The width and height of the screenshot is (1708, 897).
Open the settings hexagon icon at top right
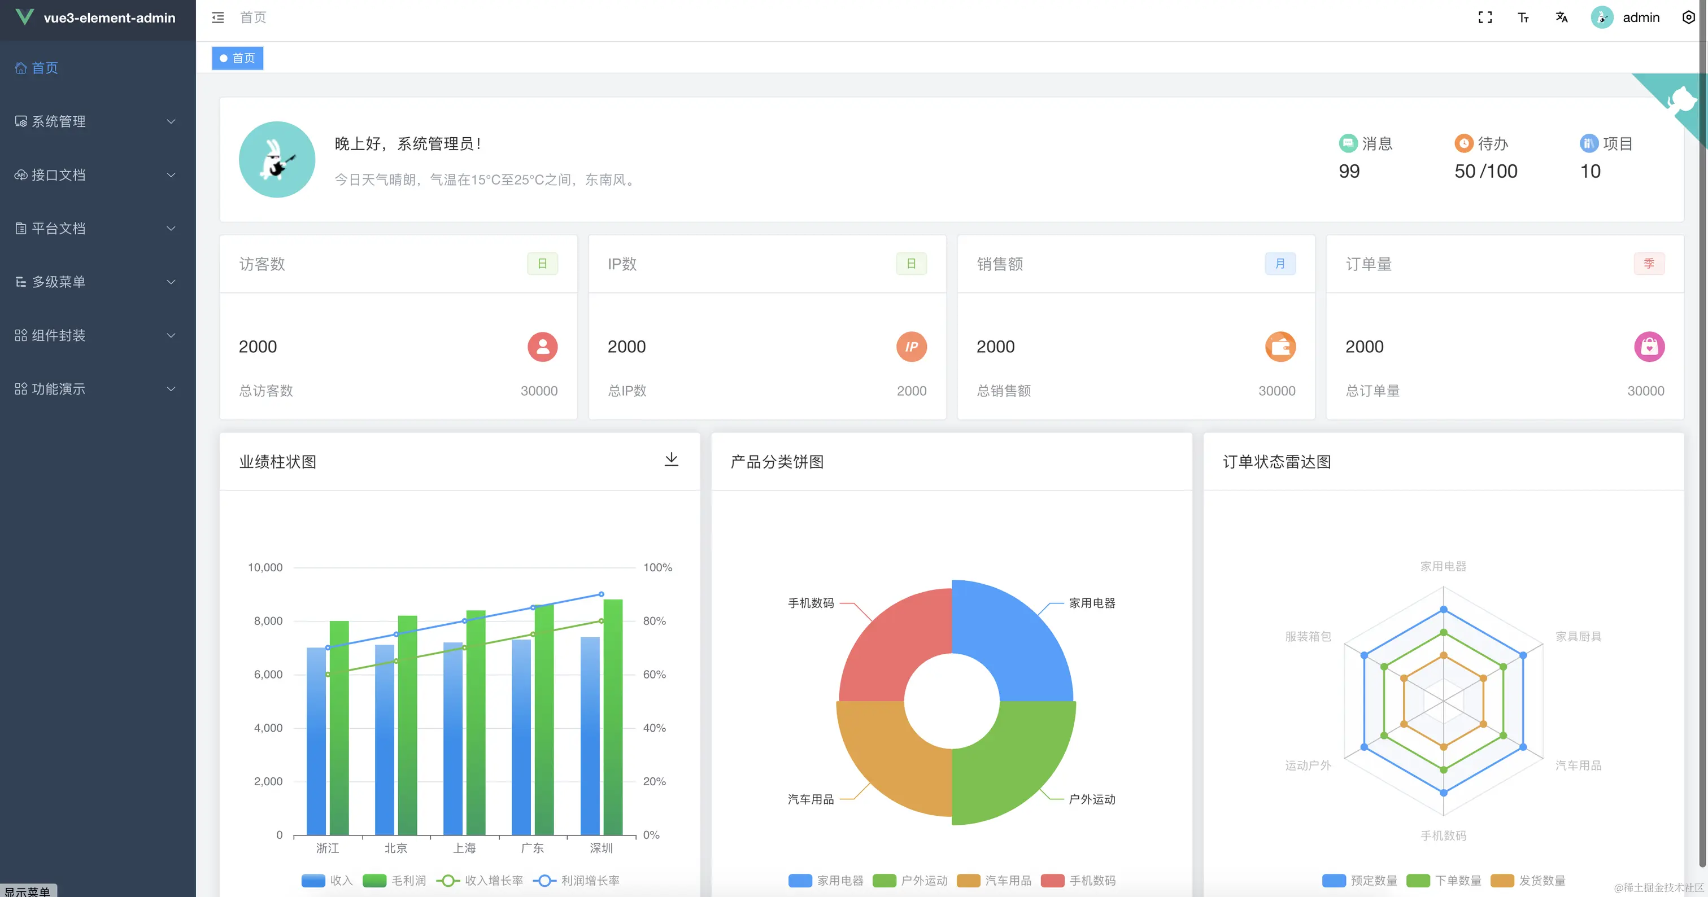(1688, 18)
